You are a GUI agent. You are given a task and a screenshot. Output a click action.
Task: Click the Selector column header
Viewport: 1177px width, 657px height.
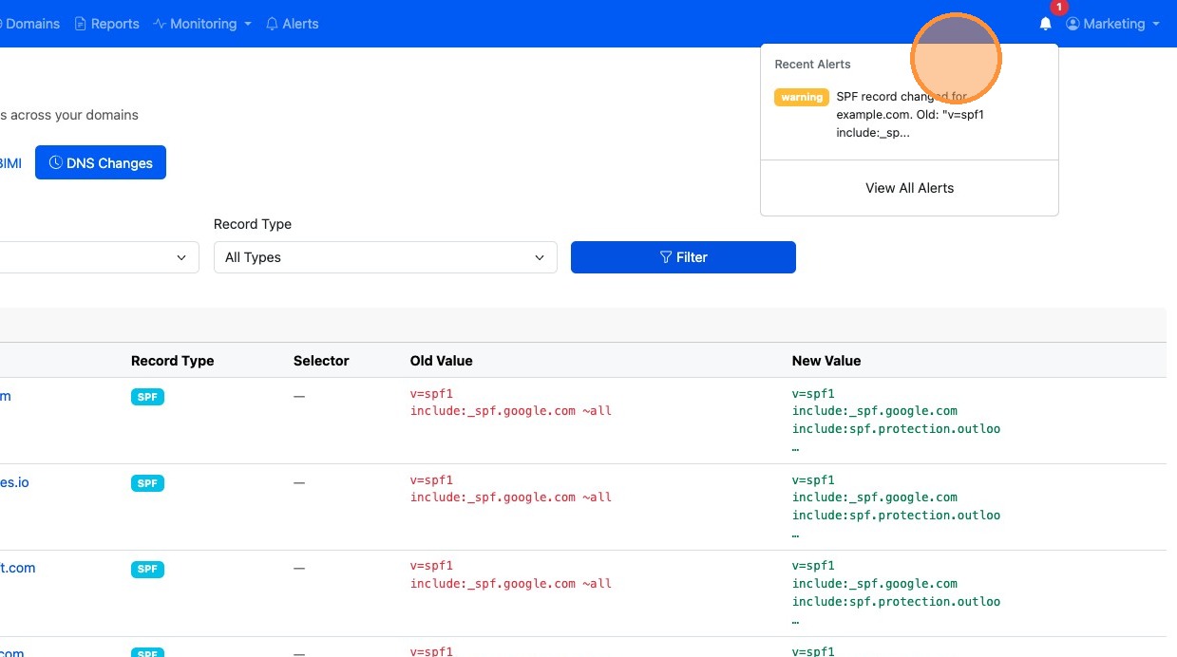click(321, 361)
